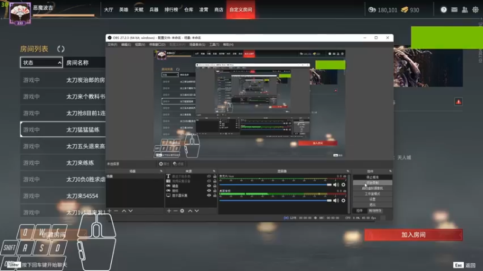The image size is (483, 271).
Task: Click the 属性 properties gear button above scenes
Action: click(x=164, y=164)
